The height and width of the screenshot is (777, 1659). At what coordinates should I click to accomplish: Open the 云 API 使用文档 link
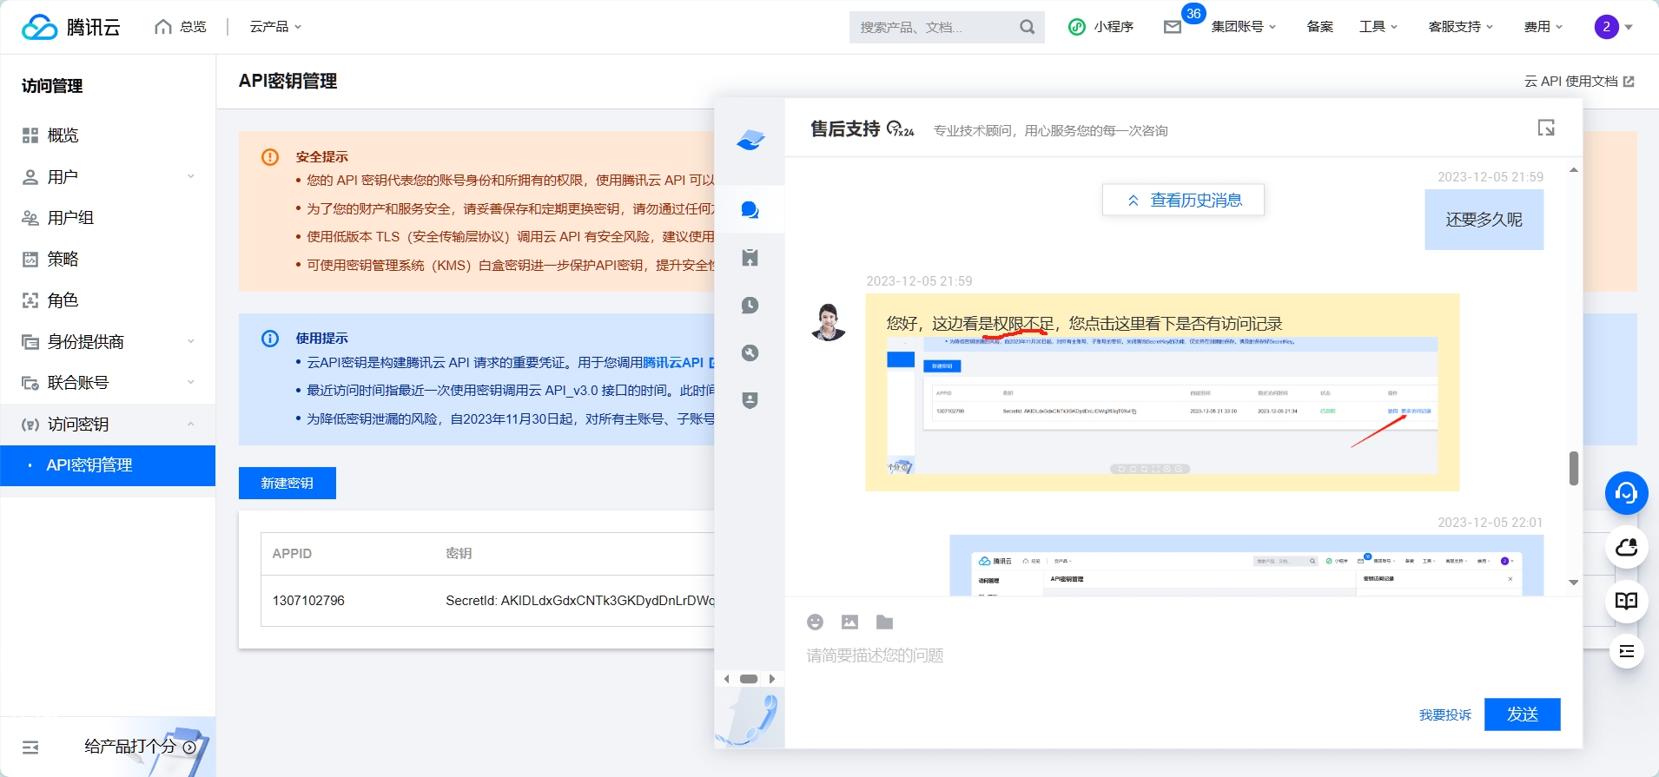1579,82
